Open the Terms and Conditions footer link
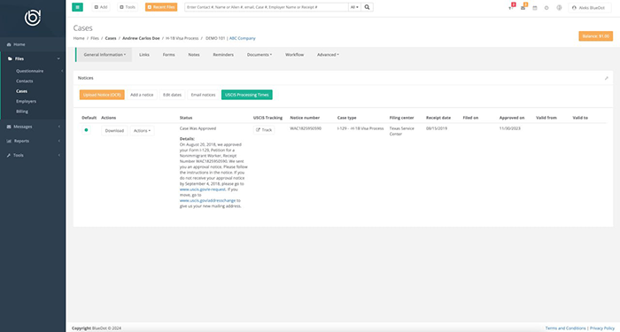This screenshot has width=620, height=332. coord(565,328)
